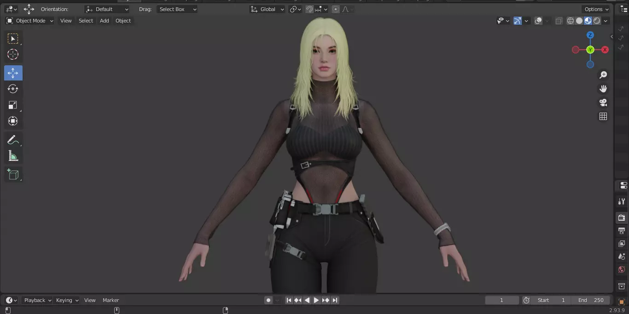
Task: Toggle camera view with camera gizmo
Action: pos(603,103)
